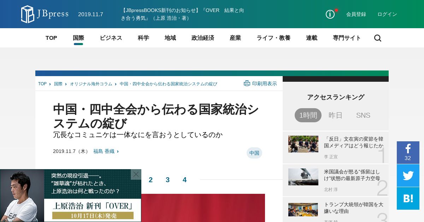Share article on Facebook
Image resolution: width=424 pixels, height=222 pixels.
[408, 153]
